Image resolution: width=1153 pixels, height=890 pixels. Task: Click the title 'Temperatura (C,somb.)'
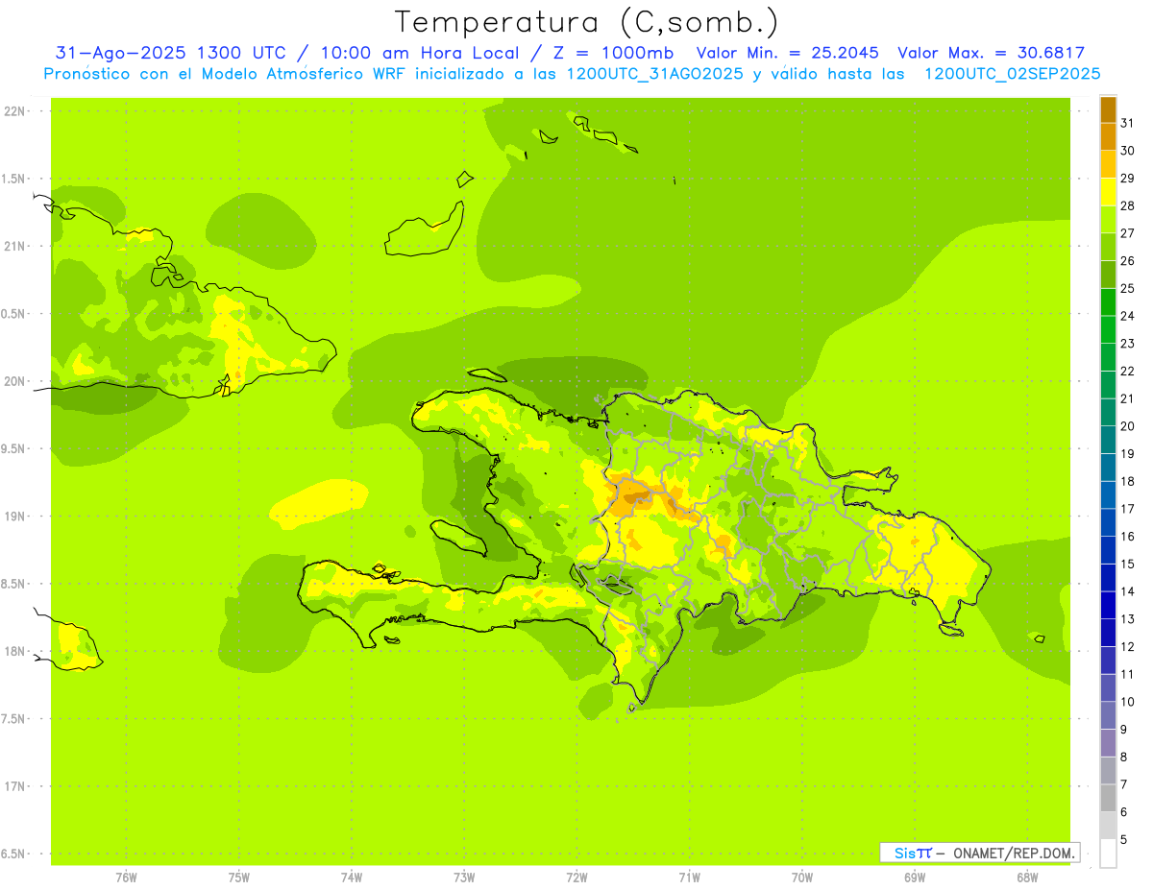586,22
